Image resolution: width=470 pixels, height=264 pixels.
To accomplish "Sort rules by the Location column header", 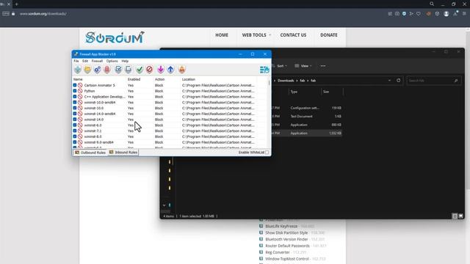I will [x=189, y=79].
